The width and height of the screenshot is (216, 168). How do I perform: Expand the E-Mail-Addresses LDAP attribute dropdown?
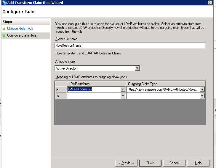point(123,89)
